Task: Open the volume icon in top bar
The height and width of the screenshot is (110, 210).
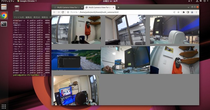Action: click(201, 1)
